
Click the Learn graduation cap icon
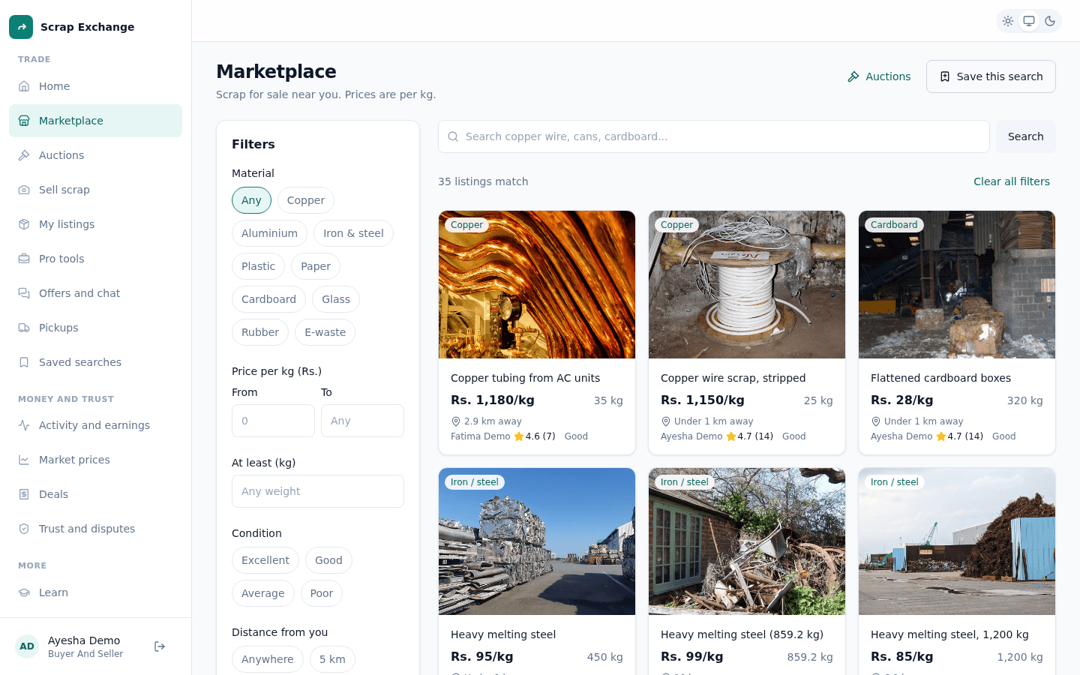24,592
